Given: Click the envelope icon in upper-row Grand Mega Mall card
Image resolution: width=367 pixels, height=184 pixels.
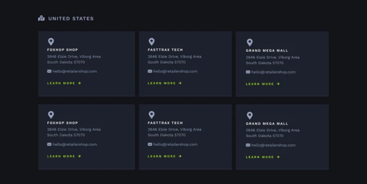Looking at the screenshot, I should [x=248, y=72].
